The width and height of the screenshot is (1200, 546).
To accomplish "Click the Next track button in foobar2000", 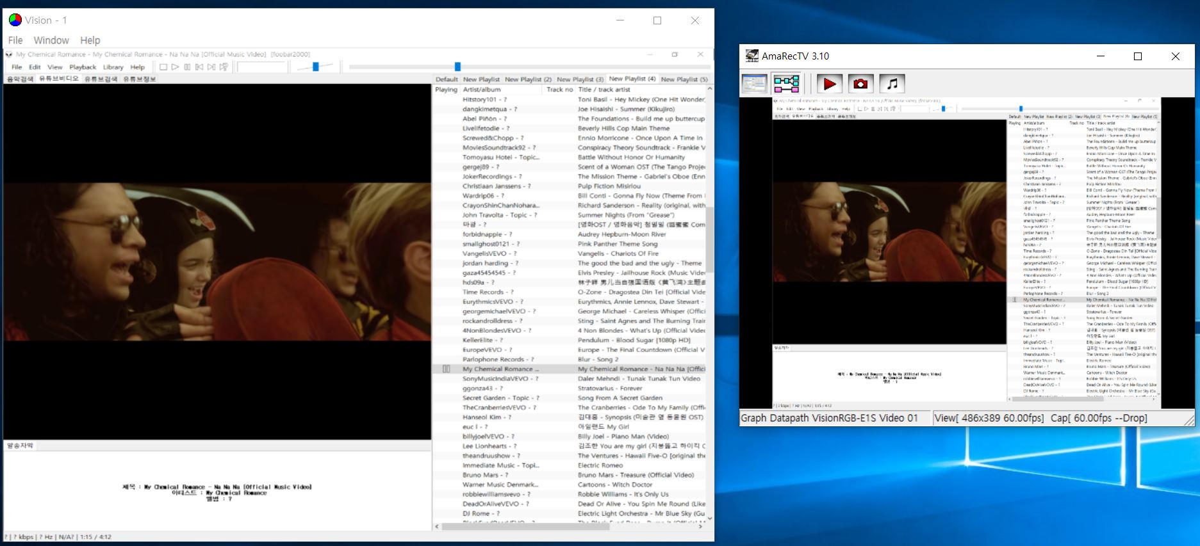I will 211,67.
